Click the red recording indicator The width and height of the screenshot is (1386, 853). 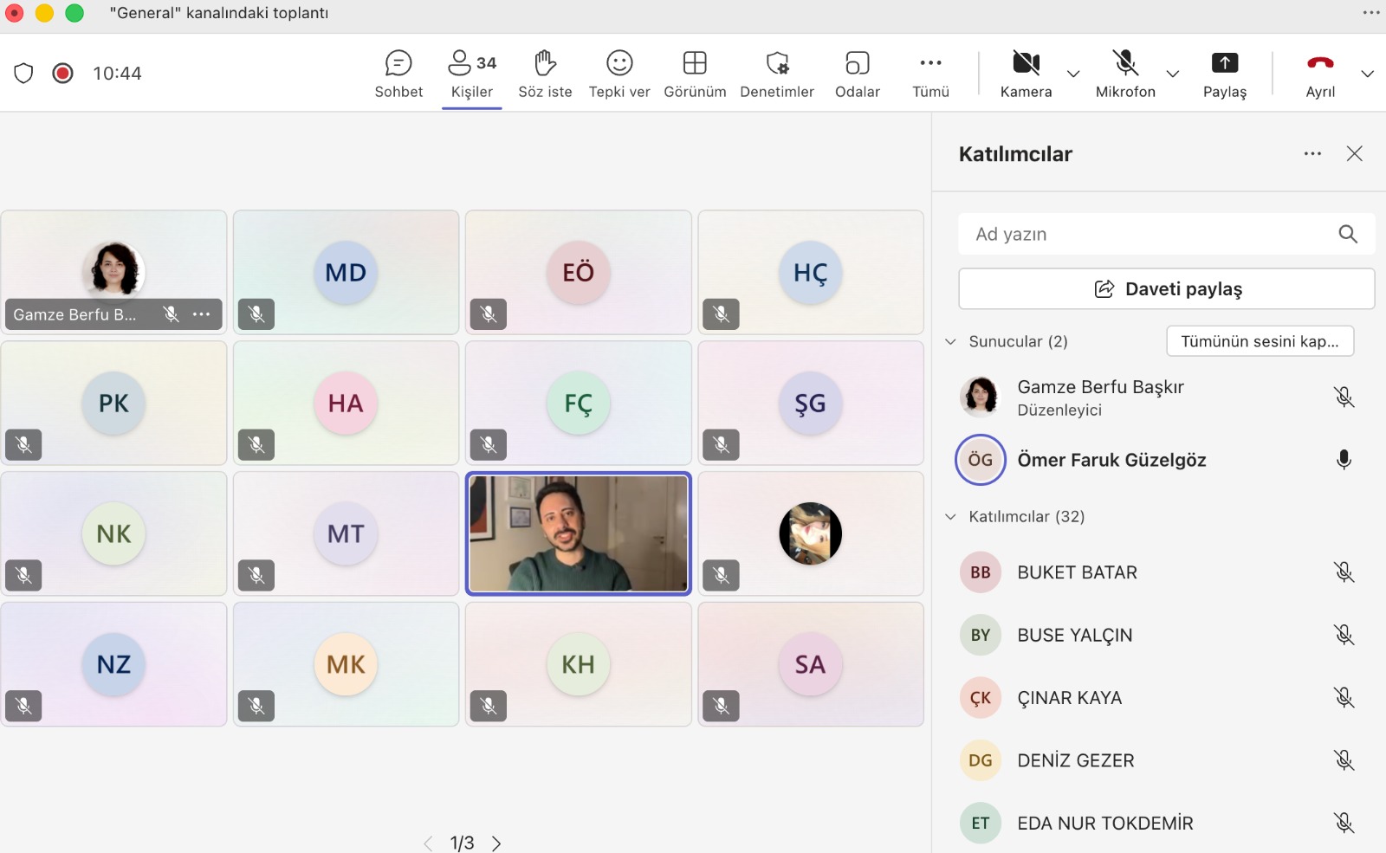tap(62, 74)
